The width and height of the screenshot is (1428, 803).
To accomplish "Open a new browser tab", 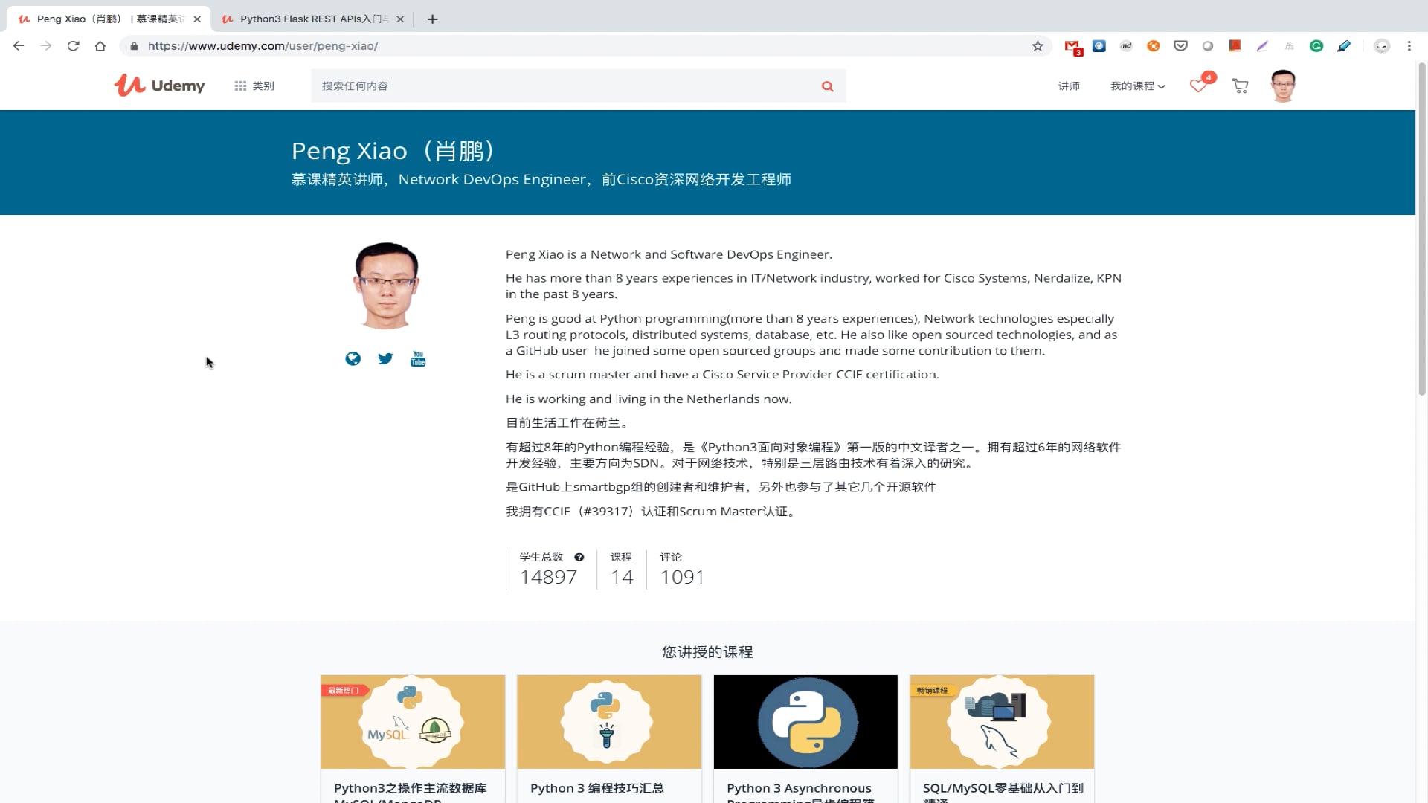I will coord(432,19).
